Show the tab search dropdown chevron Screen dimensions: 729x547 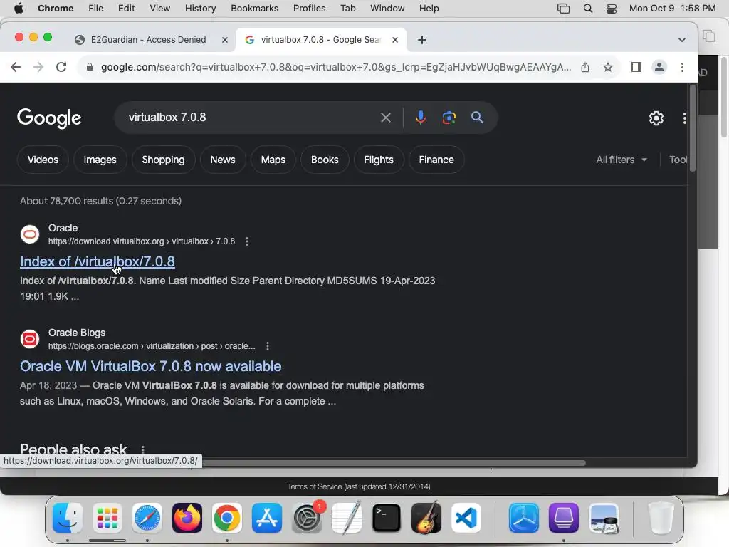tap(681, 40)
